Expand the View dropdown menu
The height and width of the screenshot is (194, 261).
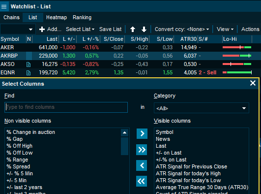pyautogui.click(x=225, y=29)
